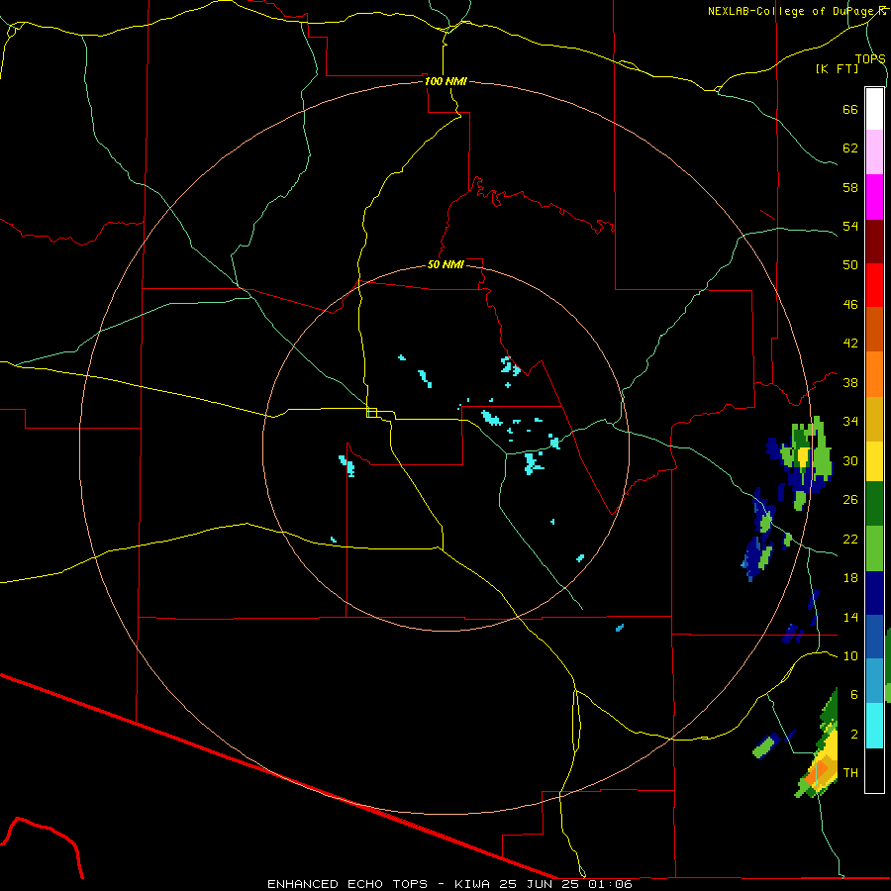Click the legend value 46
This screenshot has height=891, width=891.
coord(850,305)
